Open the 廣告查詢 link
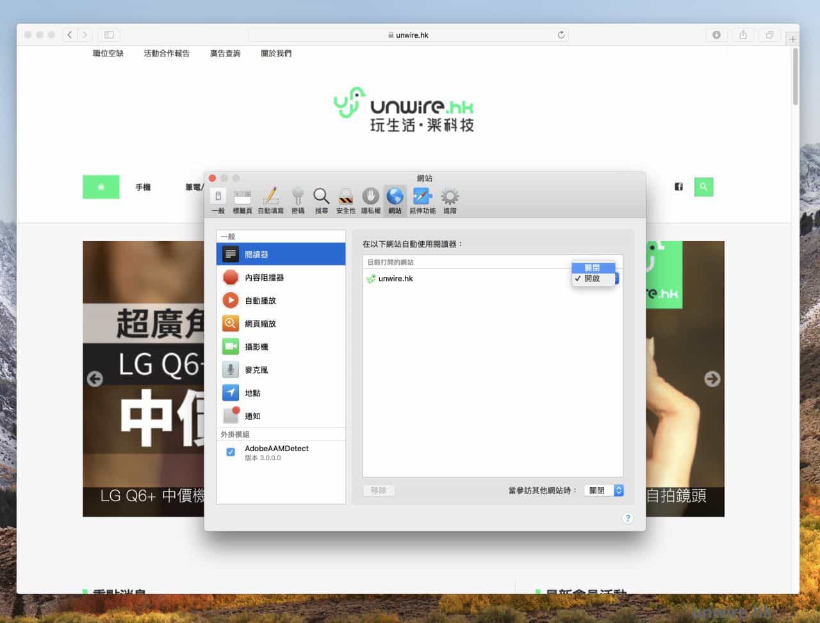Screen dimensions: 820x623 pos(225,54)
